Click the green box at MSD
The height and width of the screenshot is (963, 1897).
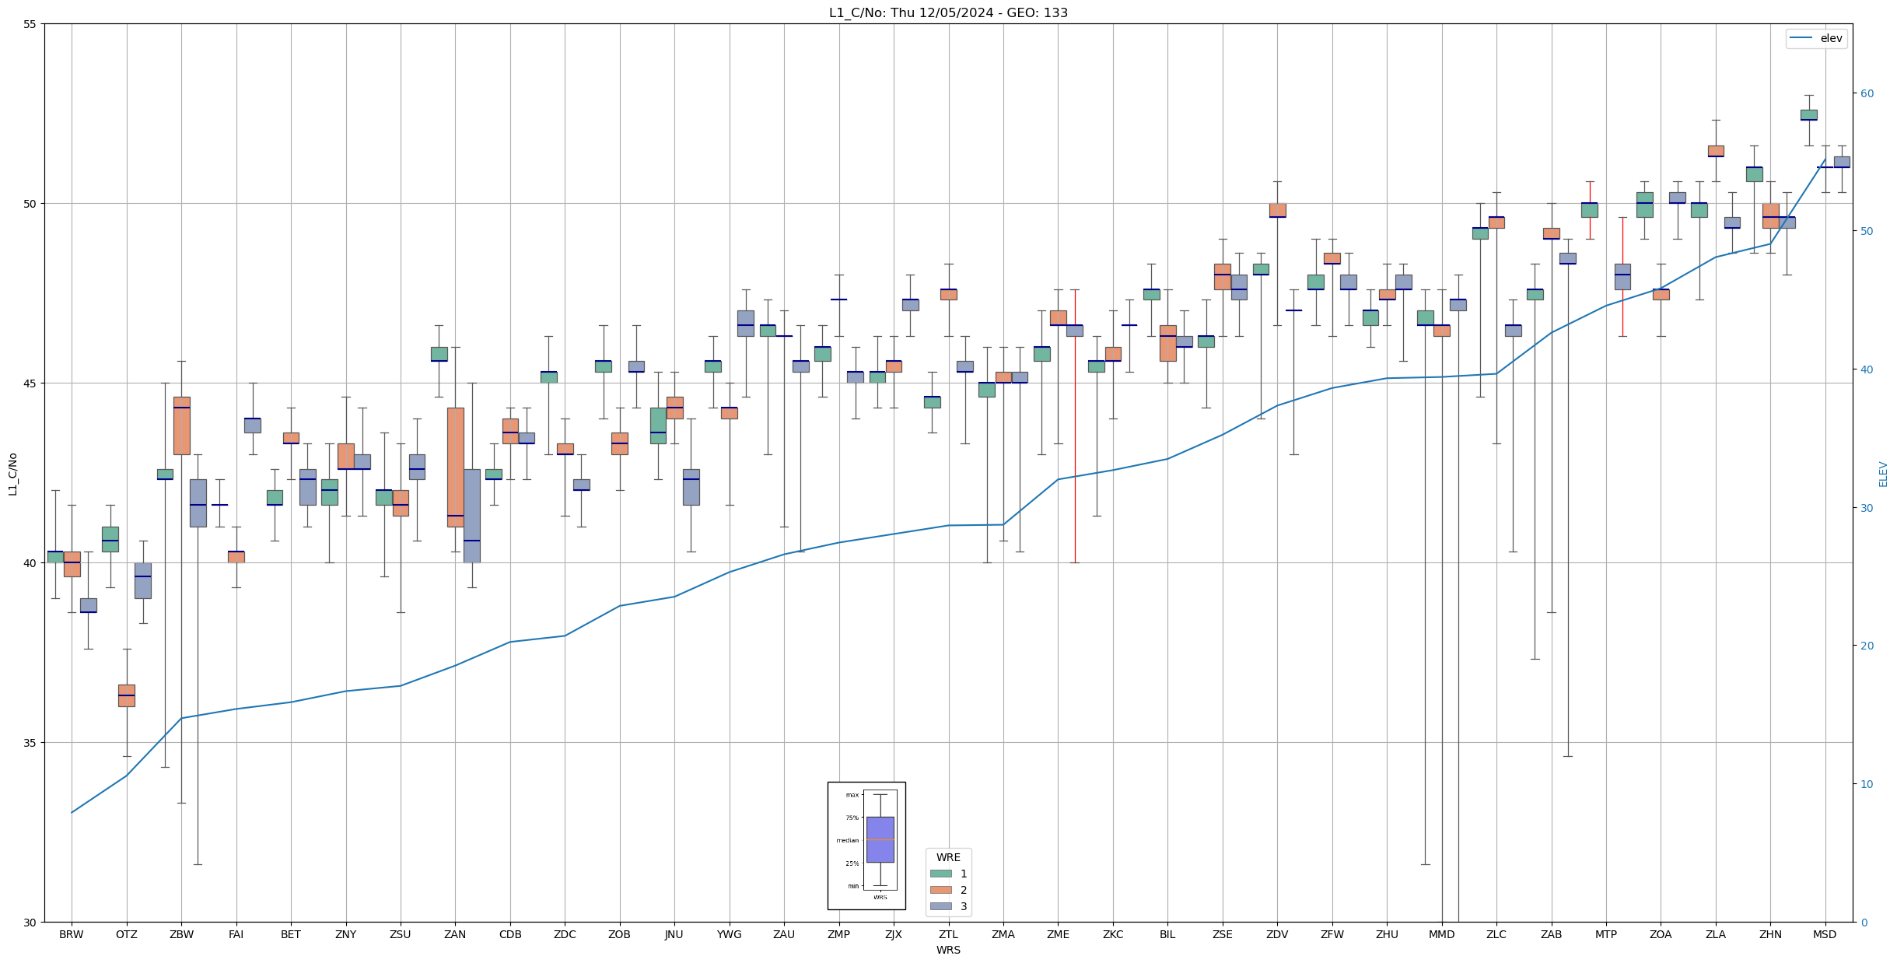(x=1808, y=114)
